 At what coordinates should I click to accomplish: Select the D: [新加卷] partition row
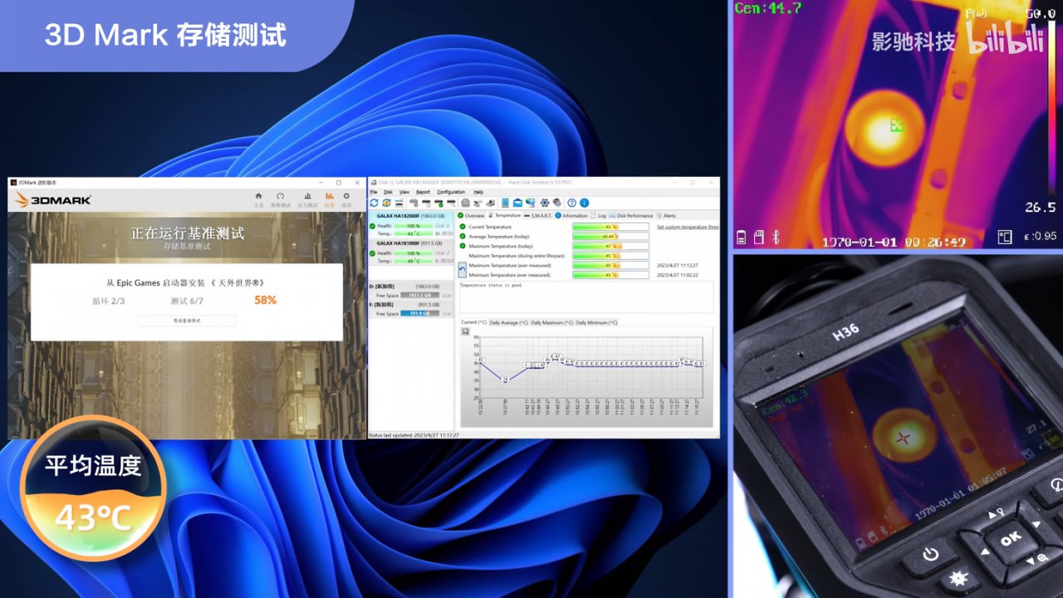point(411,291)
